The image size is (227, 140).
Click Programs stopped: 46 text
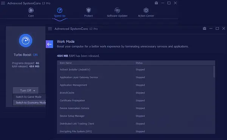coord(25,63)
